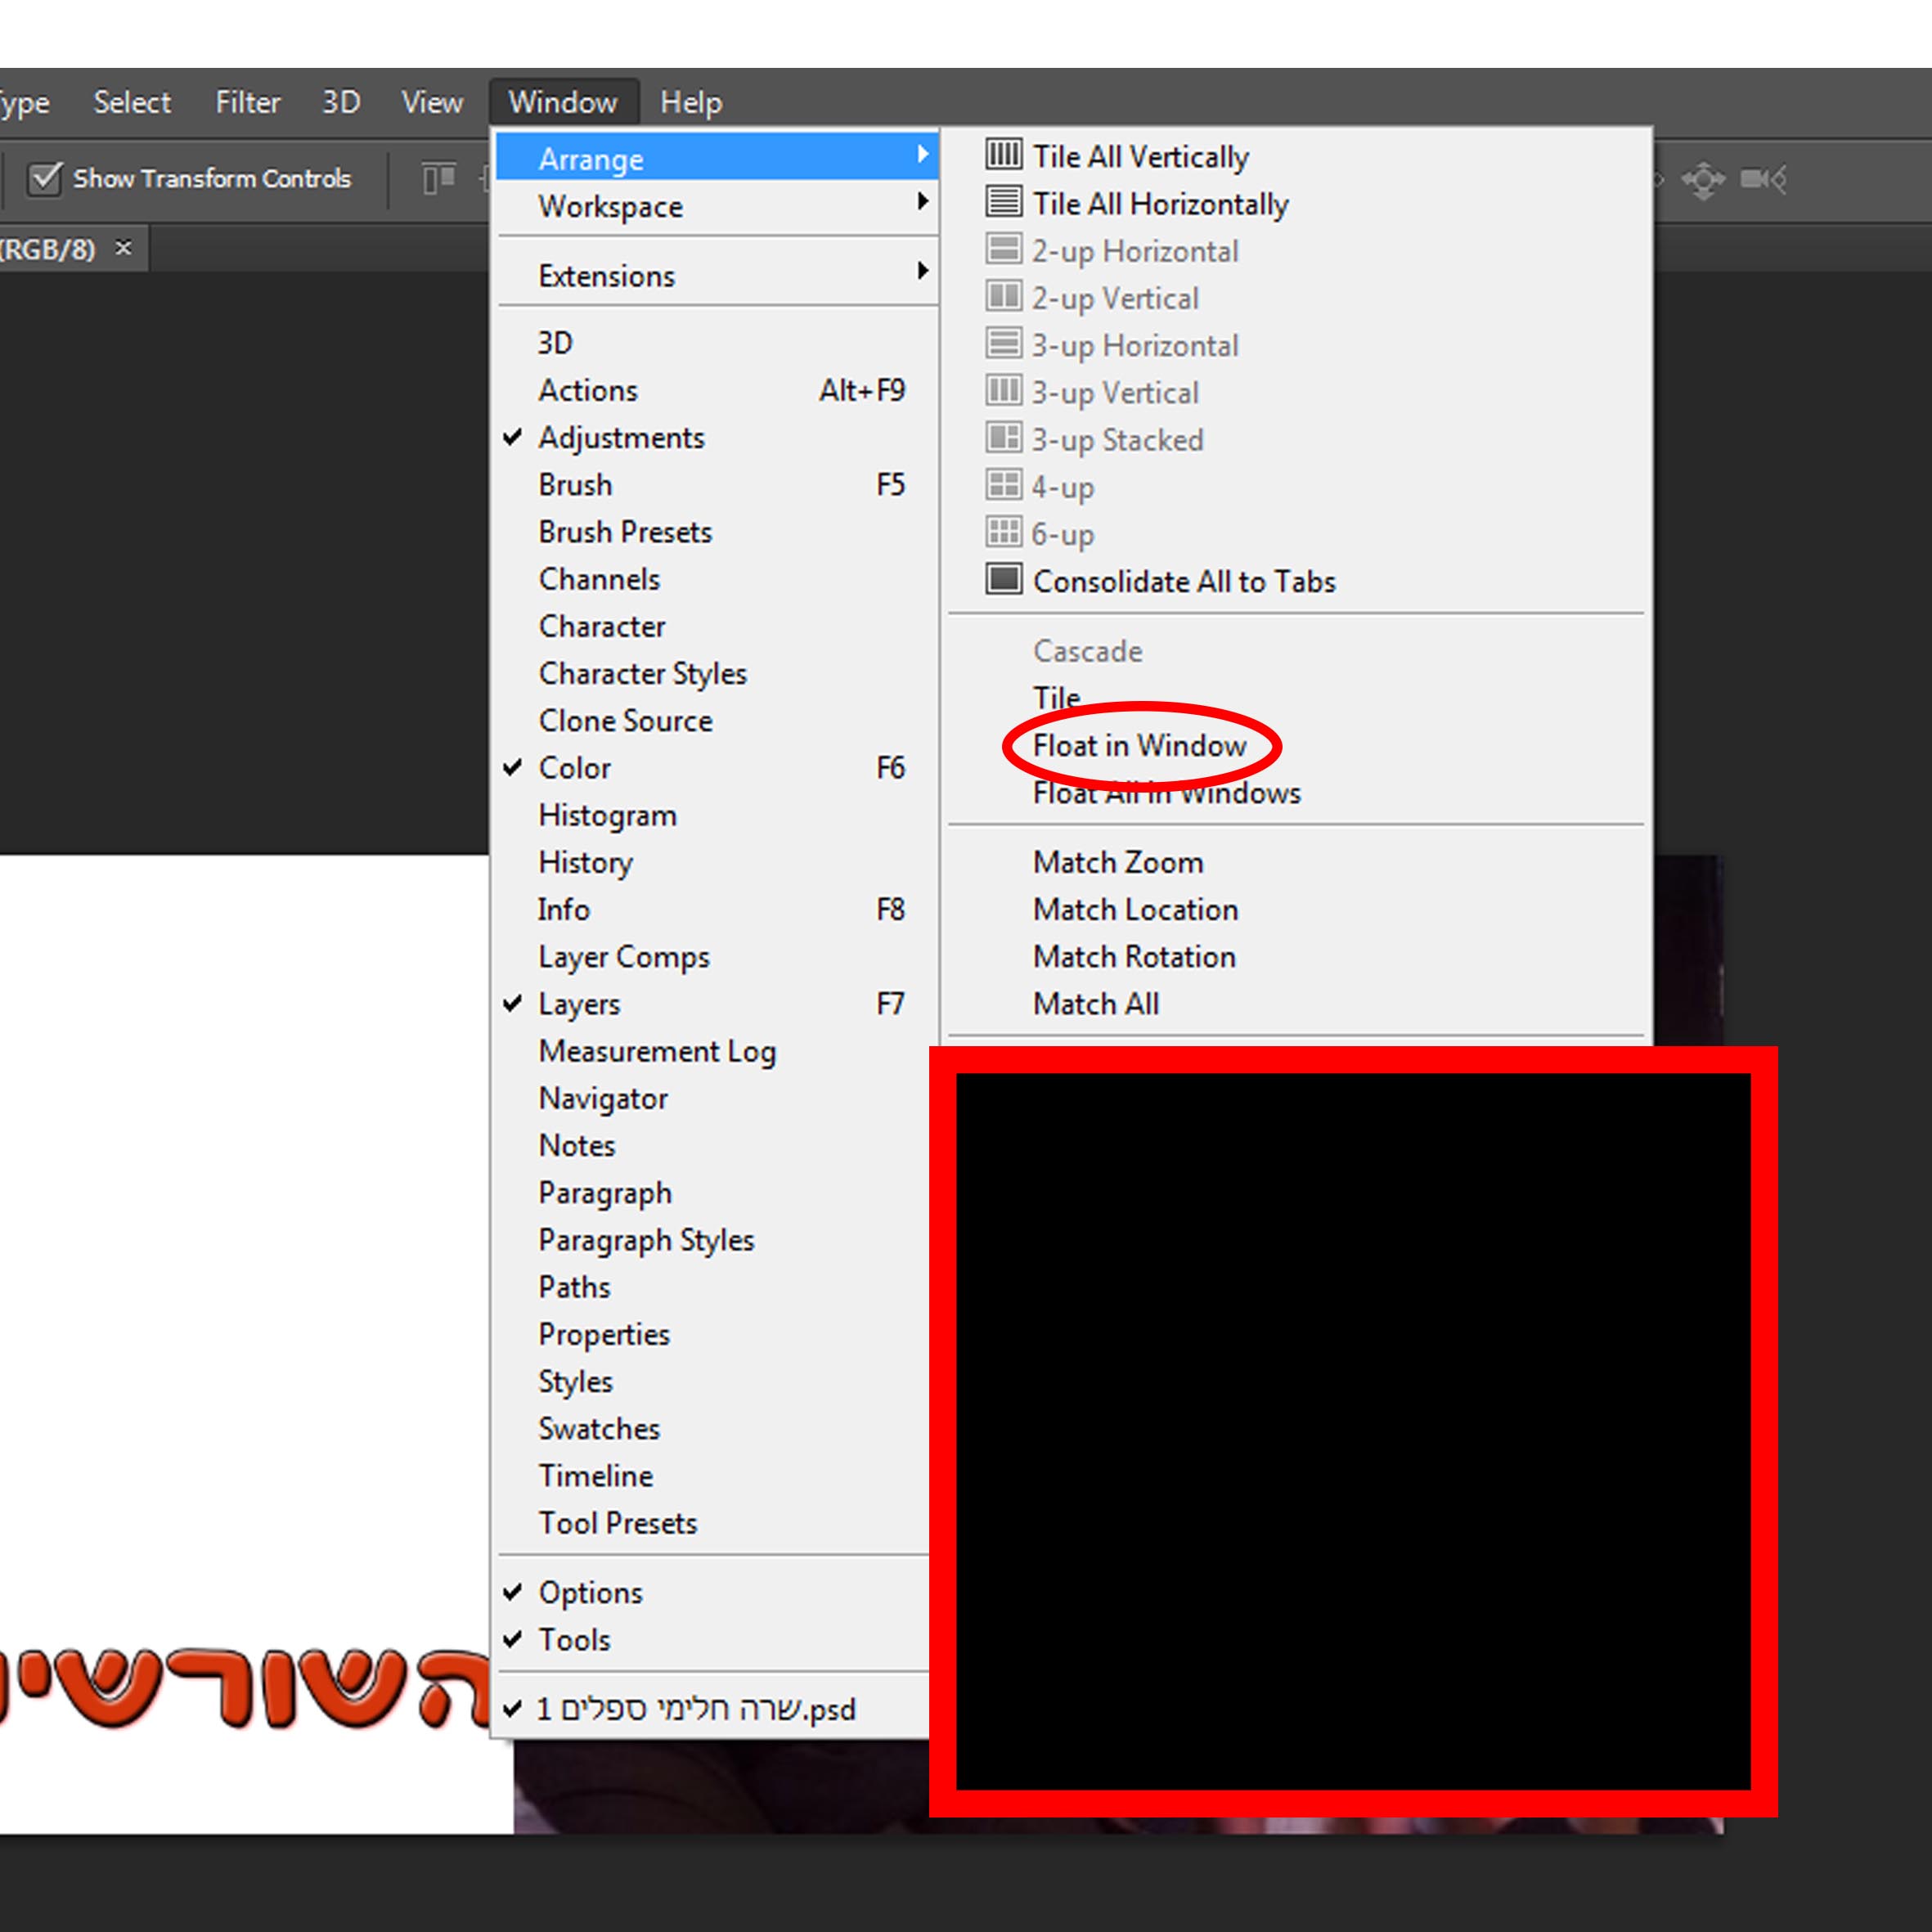Toggle Show Transform Controls checkbox

[x=45, y=179]
